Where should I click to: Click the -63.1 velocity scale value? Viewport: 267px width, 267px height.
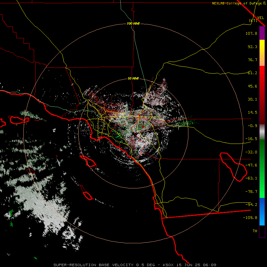[251, 178]
